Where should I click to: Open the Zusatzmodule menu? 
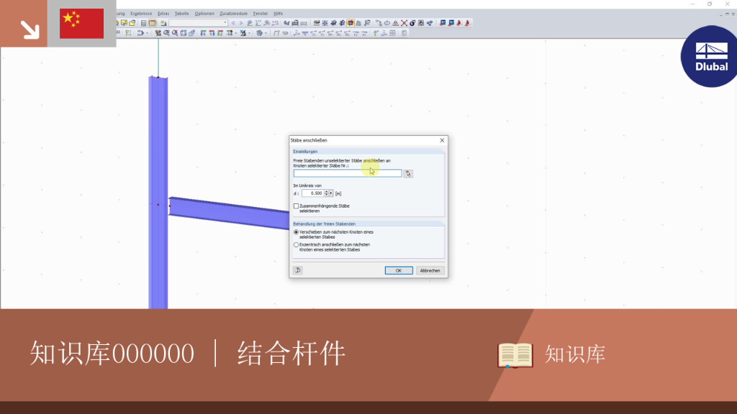pos(234,14)
